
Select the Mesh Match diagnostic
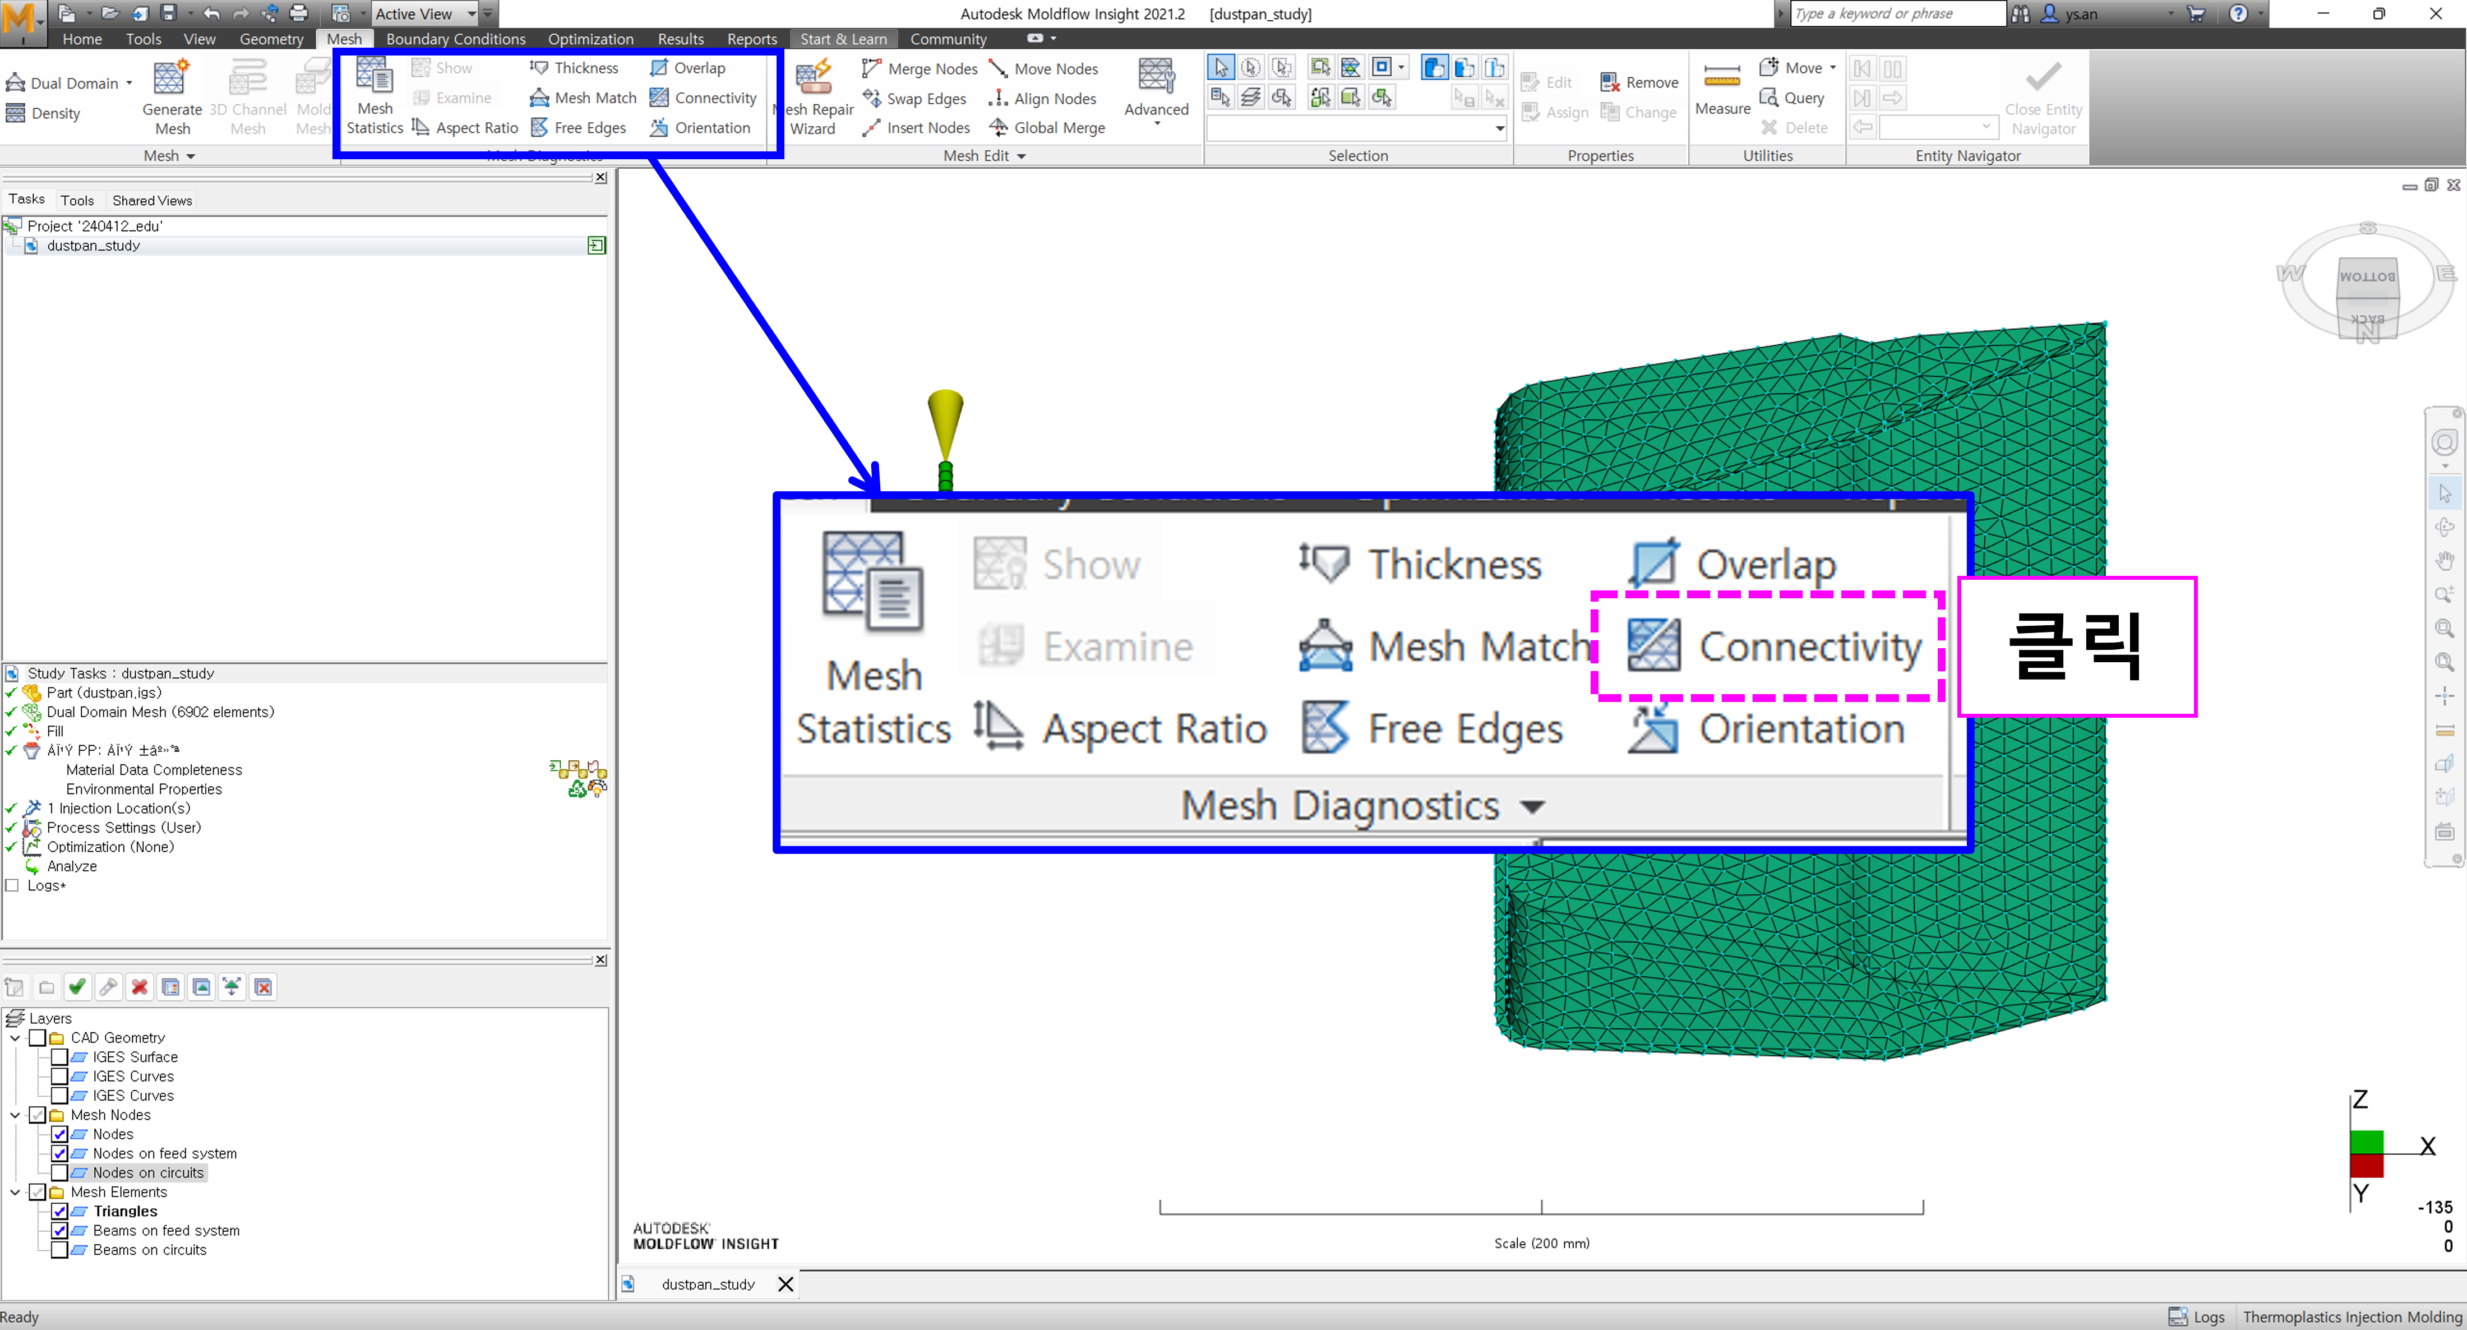click(583, 98)
